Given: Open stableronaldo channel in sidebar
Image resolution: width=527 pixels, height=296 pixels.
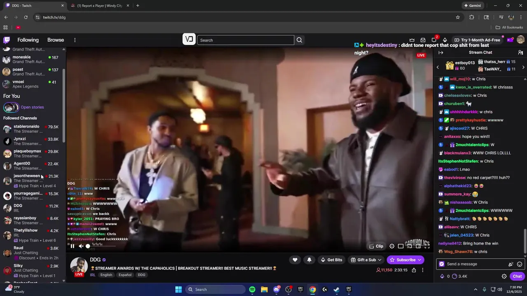Looking at the screenshot, I should (32, 129).
